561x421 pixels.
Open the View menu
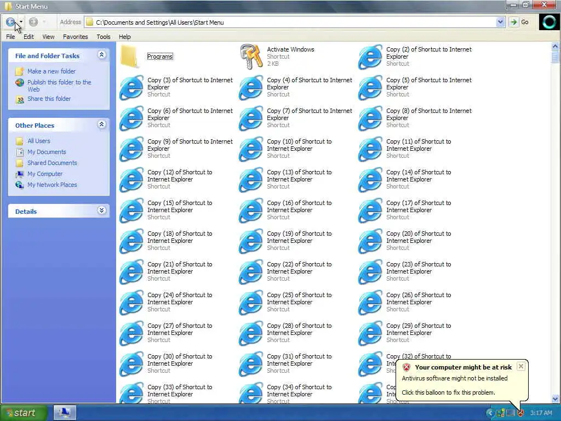coord(48,37)
